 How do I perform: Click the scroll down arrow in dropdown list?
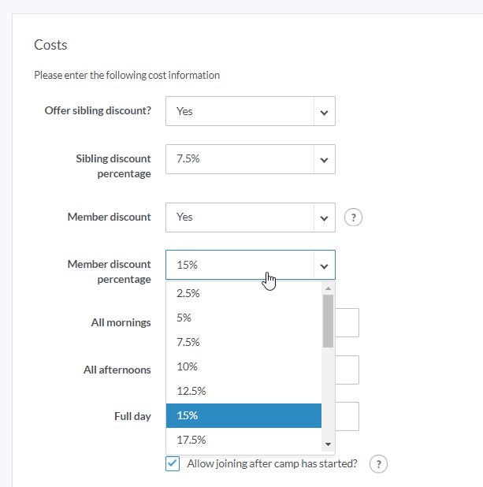point(328,445)
